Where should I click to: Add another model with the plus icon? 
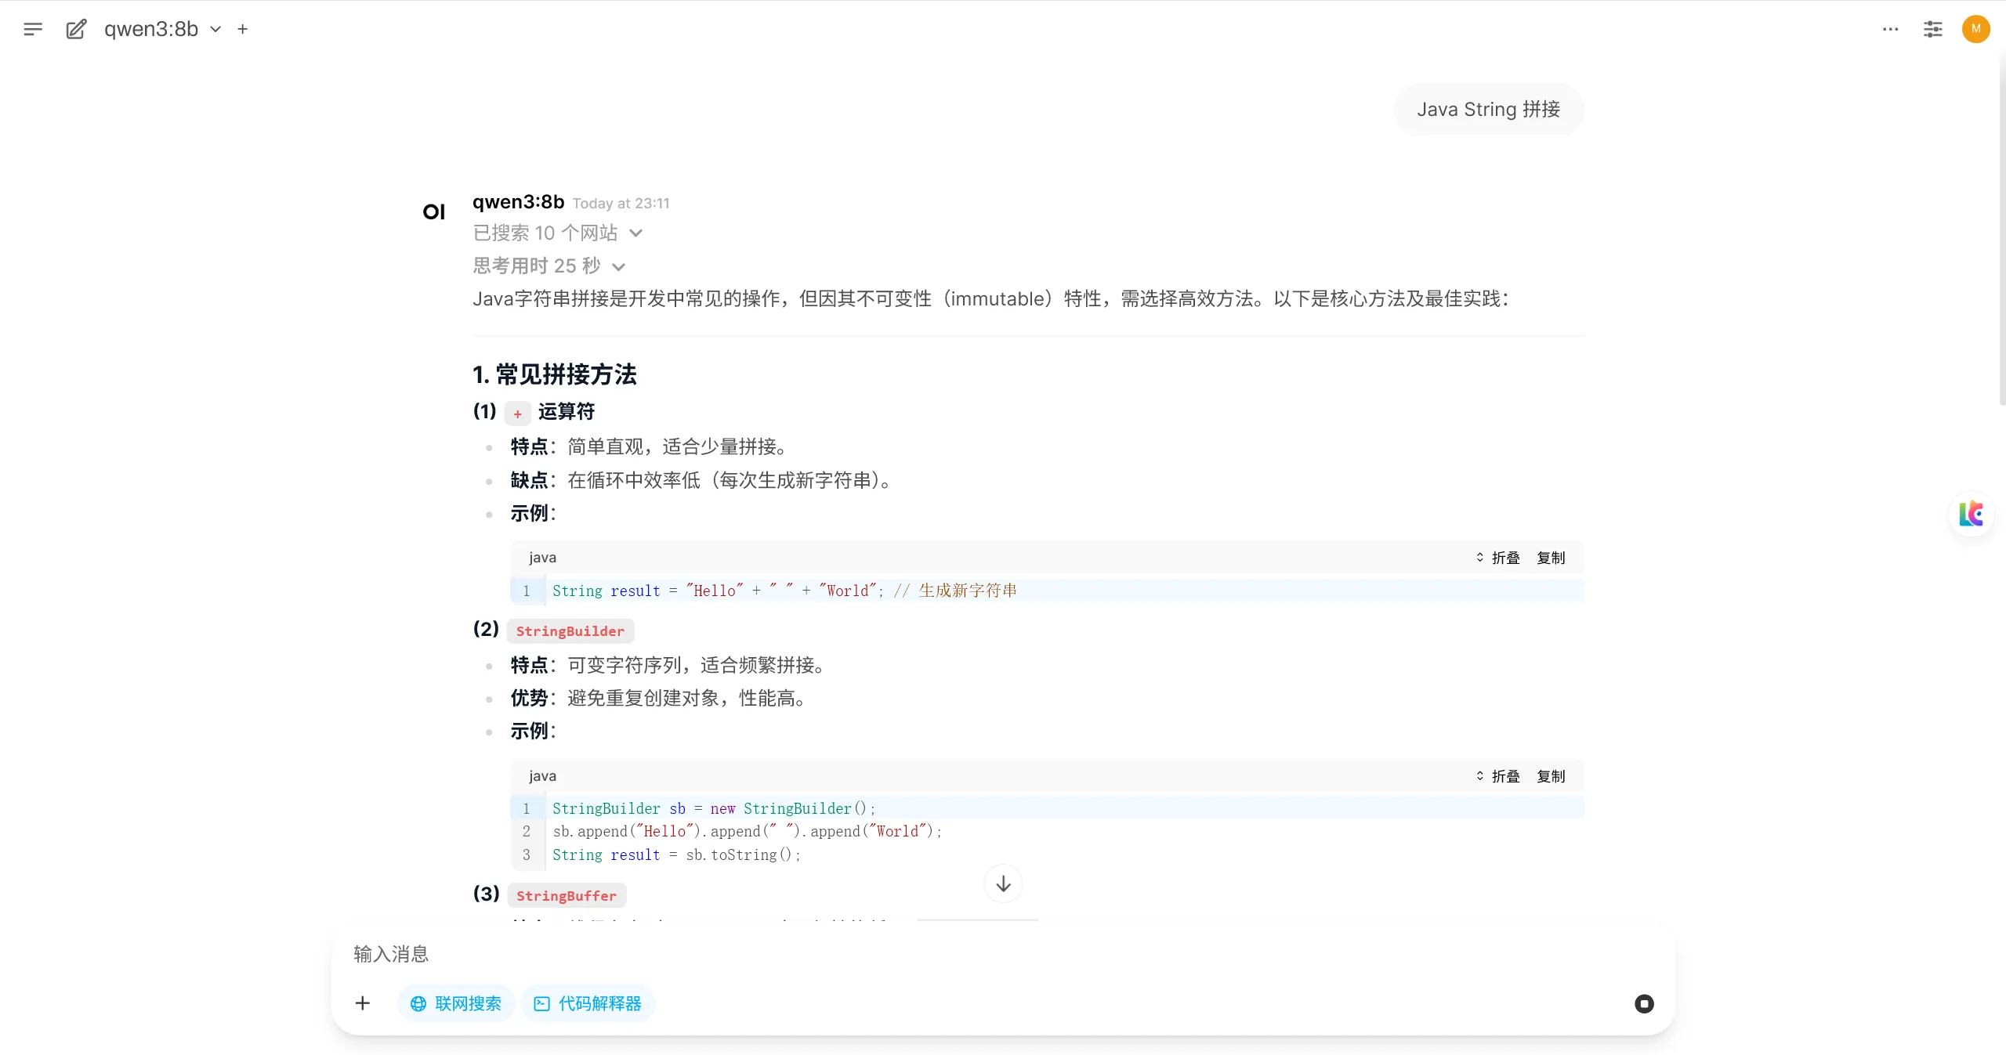click(243, 29)
